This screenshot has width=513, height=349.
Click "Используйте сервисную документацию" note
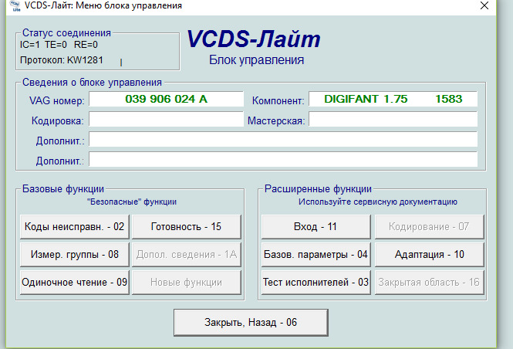(378, 202)
